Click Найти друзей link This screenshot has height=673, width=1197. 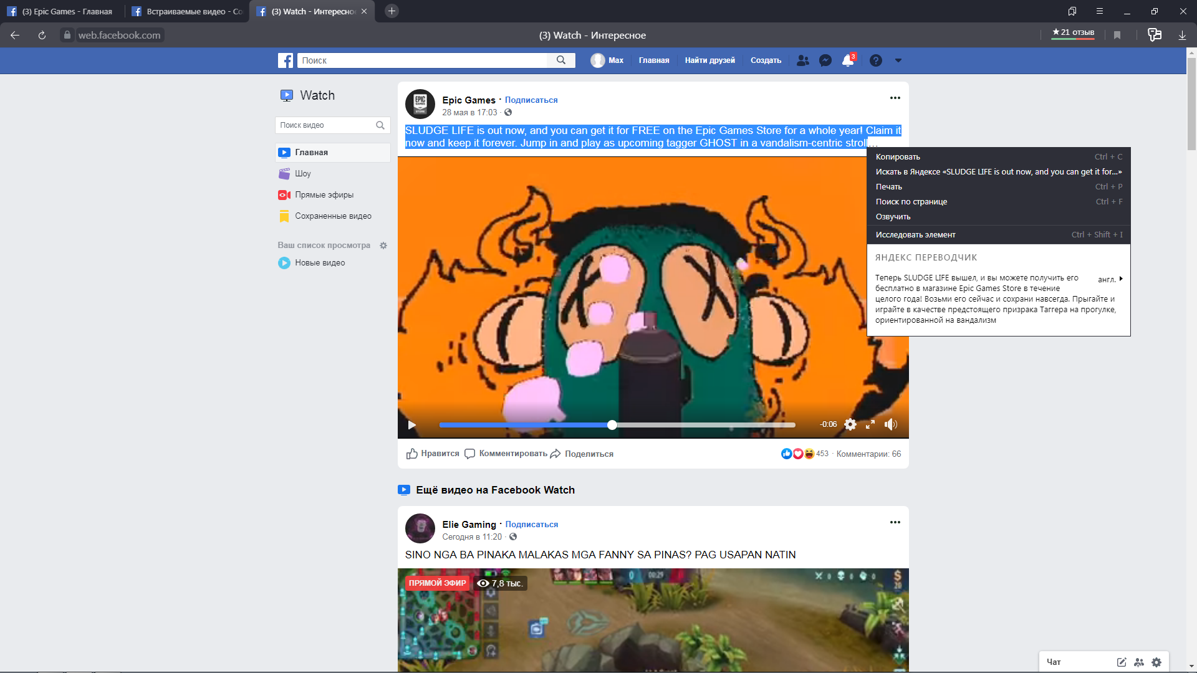click(710, 60)
